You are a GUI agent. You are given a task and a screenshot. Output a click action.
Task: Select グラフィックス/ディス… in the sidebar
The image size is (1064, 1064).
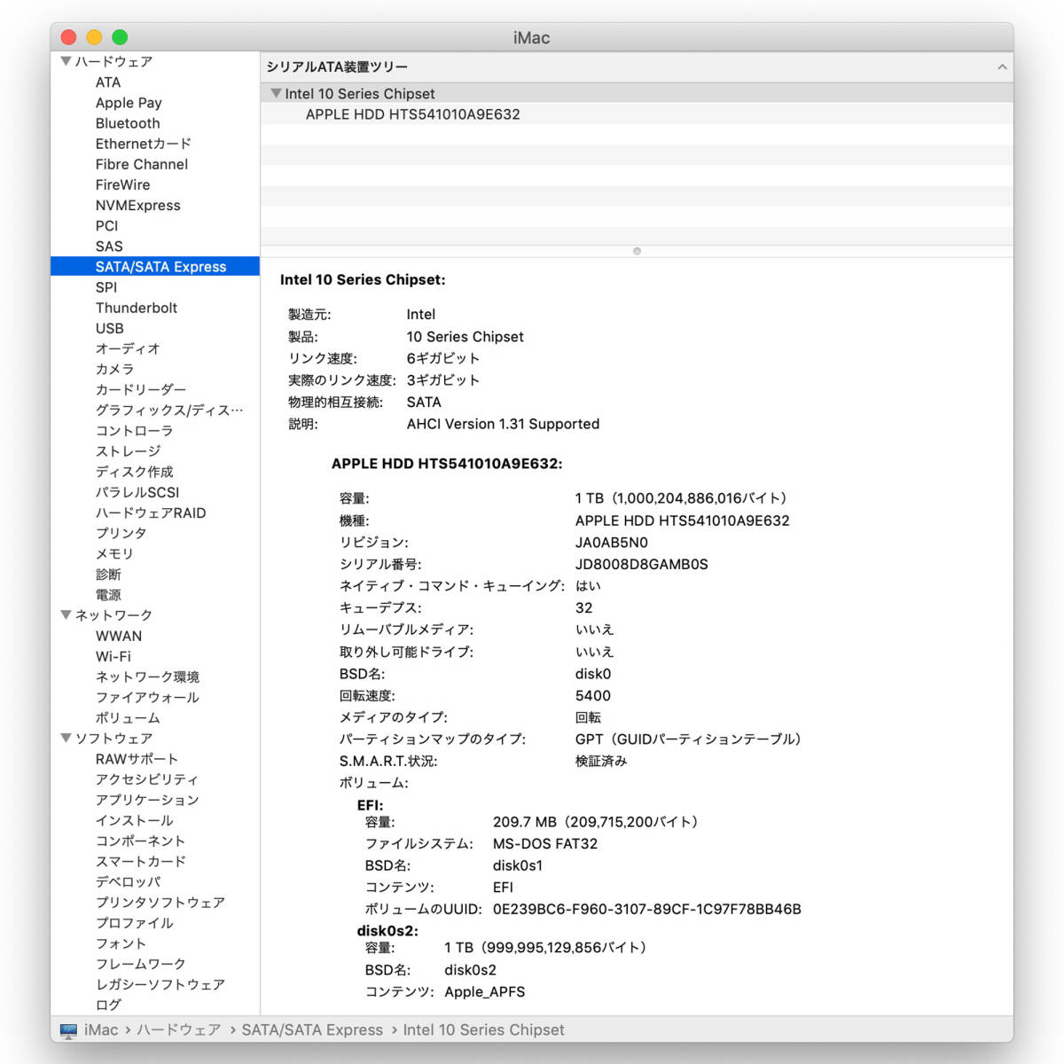tap(169, 411)
